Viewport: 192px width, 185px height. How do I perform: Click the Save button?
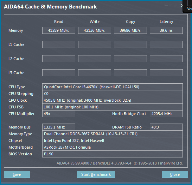click(17, 174)
